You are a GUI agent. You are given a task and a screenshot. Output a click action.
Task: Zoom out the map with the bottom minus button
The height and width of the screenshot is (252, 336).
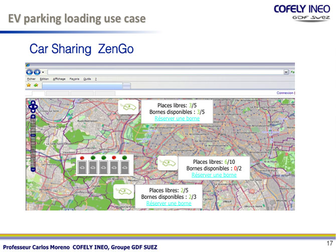point(33,169)
